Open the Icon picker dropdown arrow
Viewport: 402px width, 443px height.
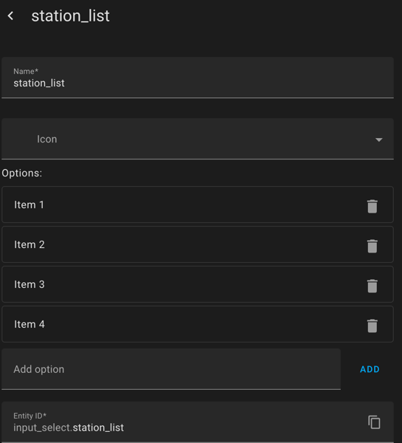tap(379, 140)
